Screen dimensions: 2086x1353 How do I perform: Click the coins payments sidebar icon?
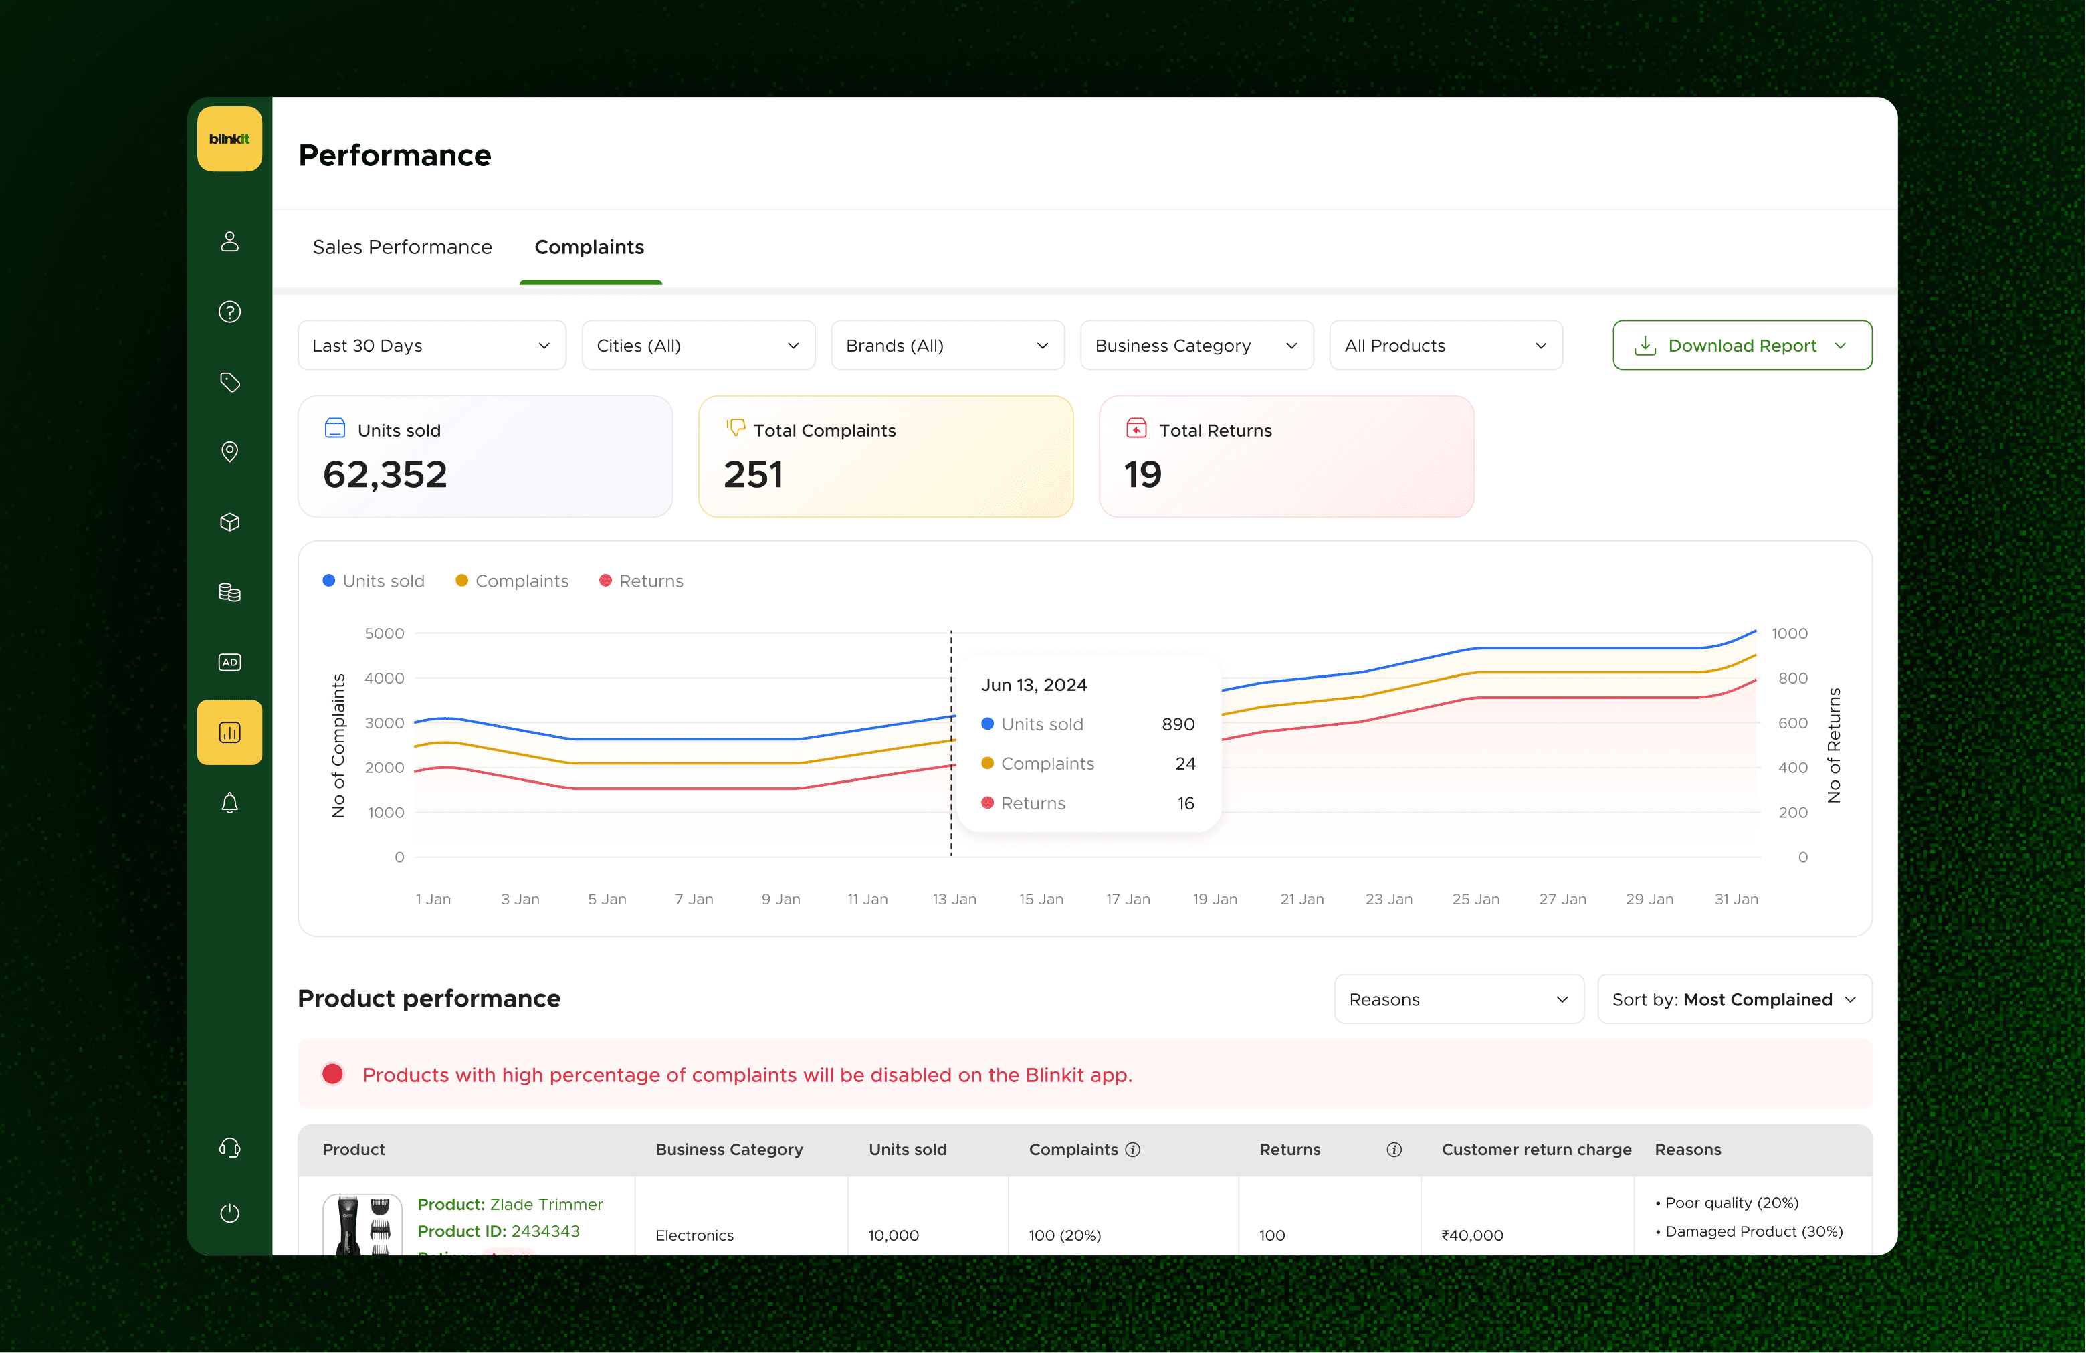point(229,593)
